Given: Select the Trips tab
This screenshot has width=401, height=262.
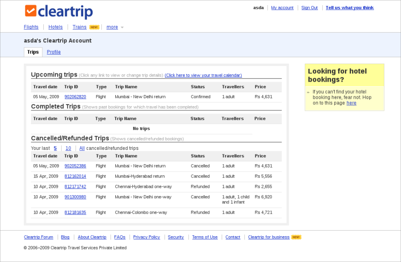Looking at the screenshot, I should 33,52.
